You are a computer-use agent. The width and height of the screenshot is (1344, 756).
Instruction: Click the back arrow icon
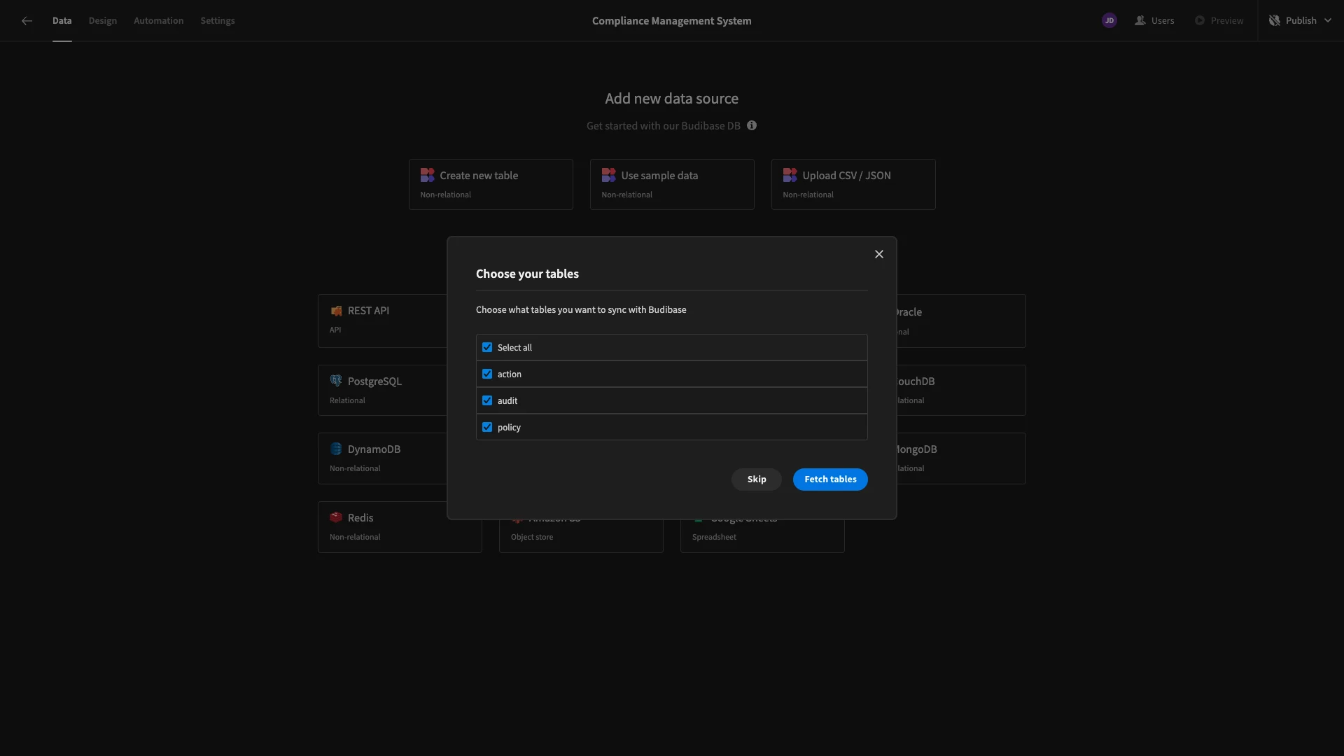click(27, 21)
